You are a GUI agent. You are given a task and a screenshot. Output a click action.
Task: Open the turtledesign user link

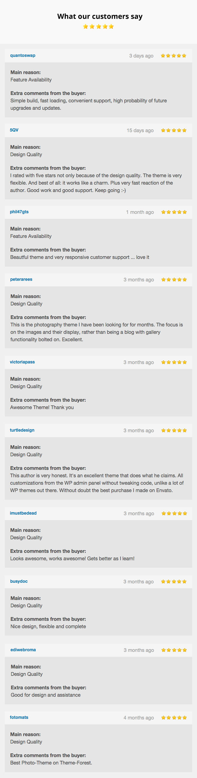[x=22, y=430]
